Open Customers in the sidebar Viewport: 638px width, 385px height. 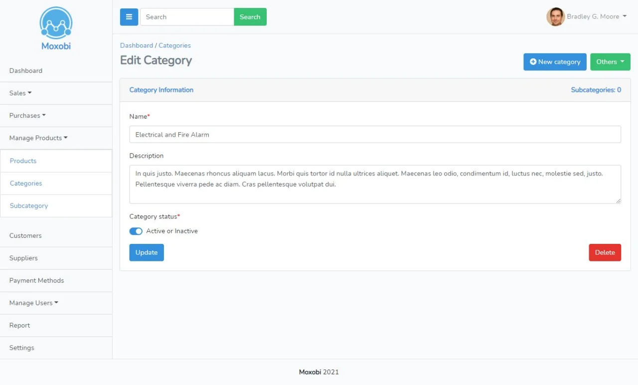tap(56, 236)
